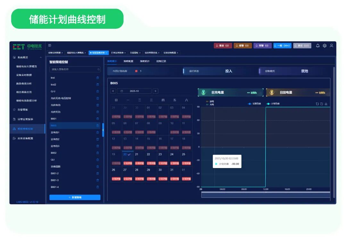Open 储能电池数据分析 in sidebar

tap(27, 101)
